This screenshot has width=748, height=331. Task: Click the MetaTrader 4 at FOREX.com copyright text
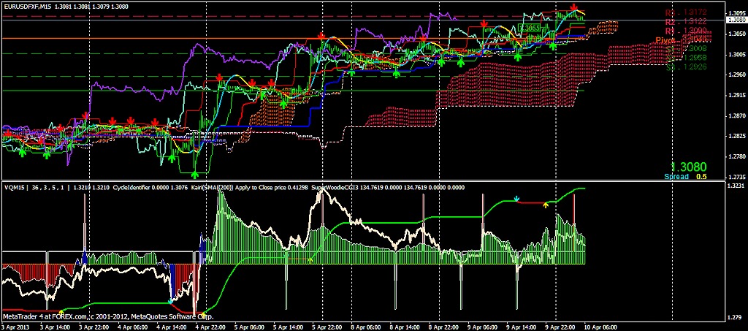[x=108, y=317]
